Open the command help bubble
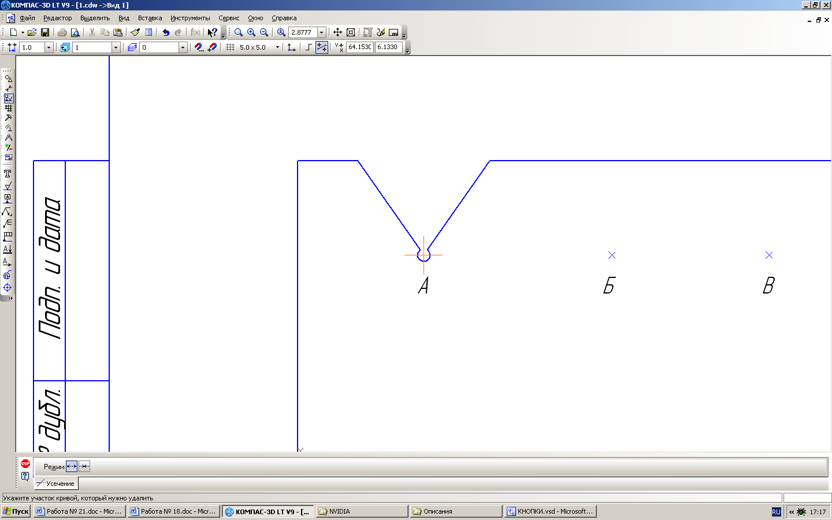This screenshot has height=520, width=832. coord(25,476)
